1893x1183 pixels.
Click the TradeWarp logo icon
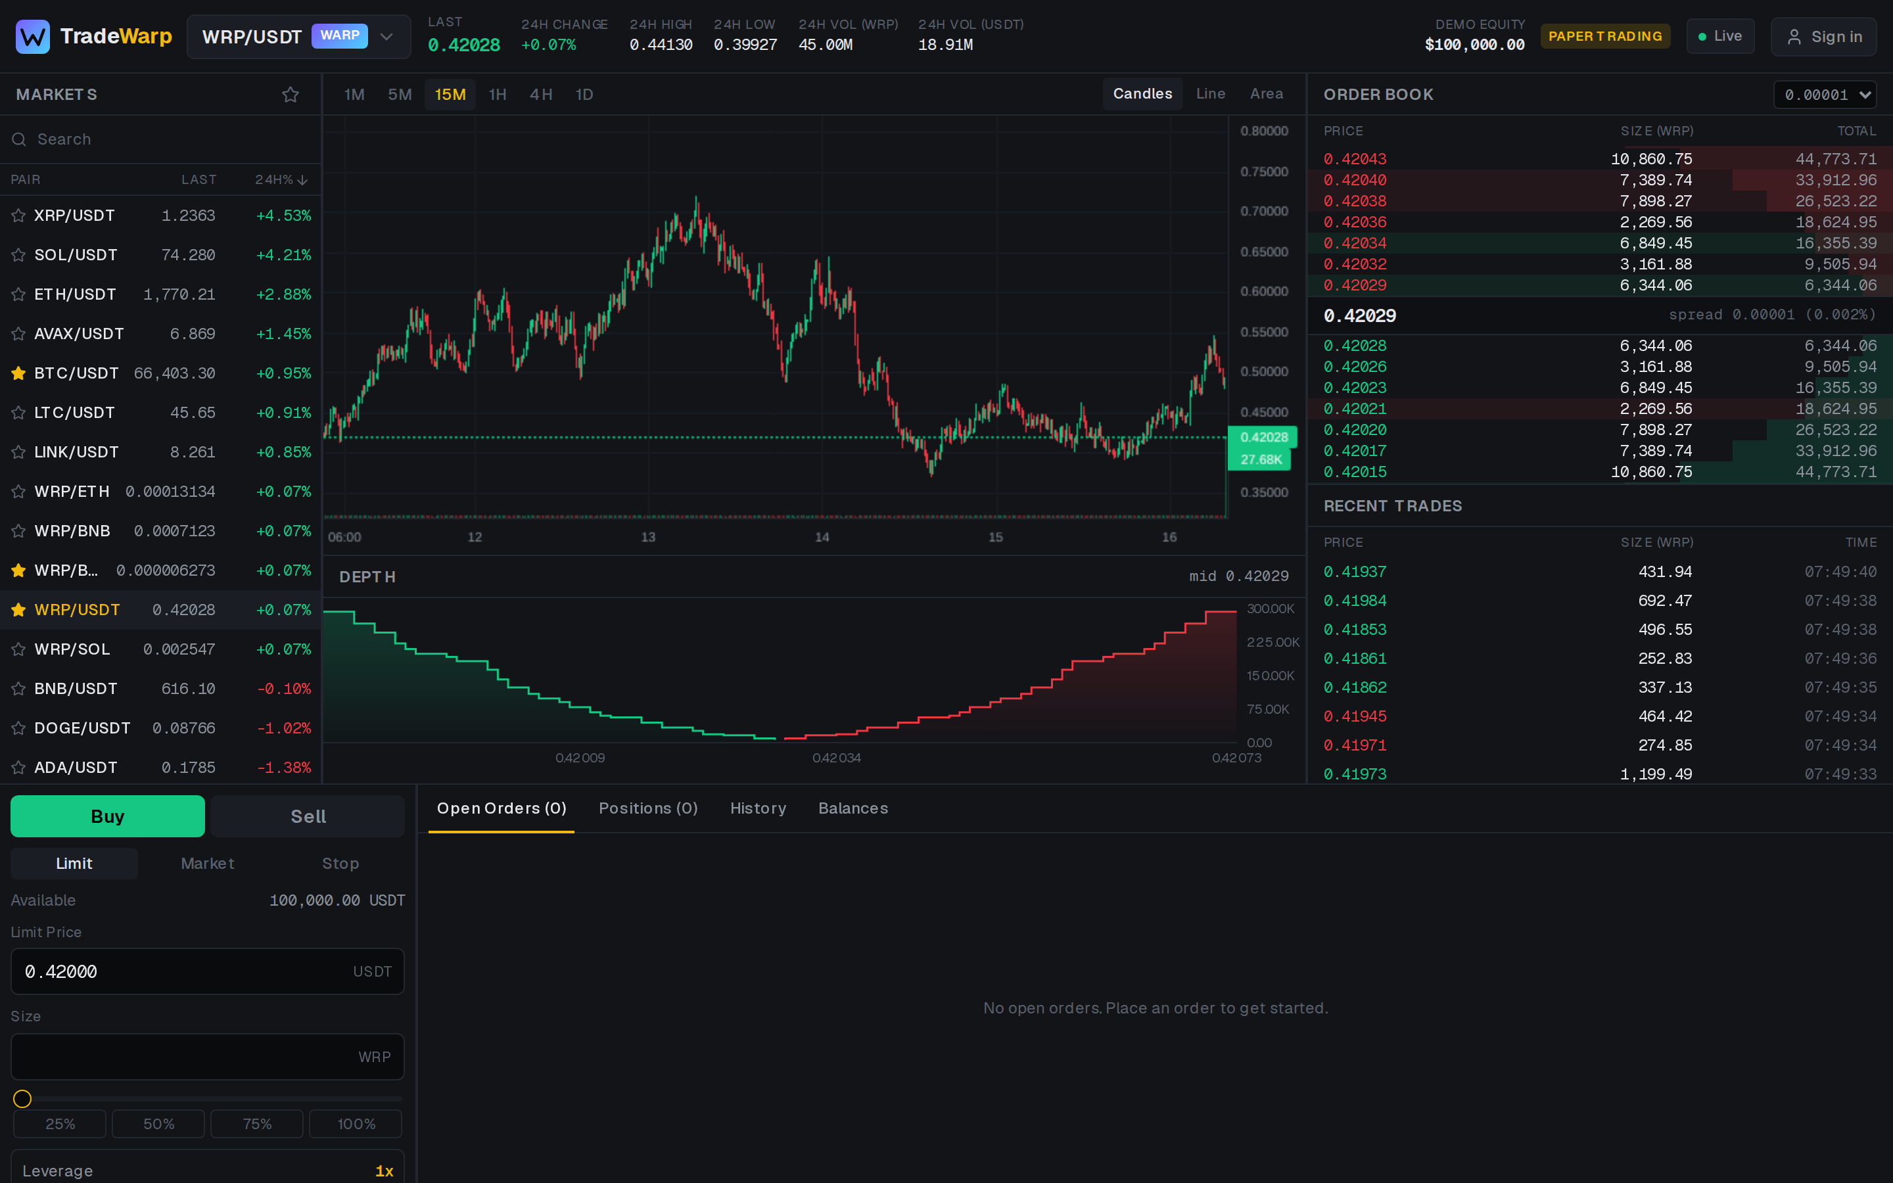pyautogui.click(x=33, y=37)
